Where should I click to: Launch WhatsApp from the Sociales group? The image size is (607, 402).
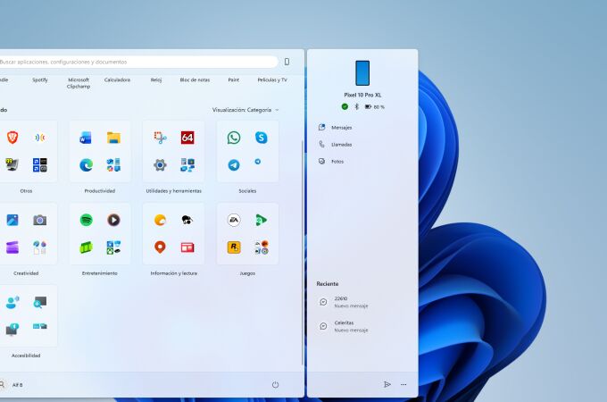tap(234, 138)
